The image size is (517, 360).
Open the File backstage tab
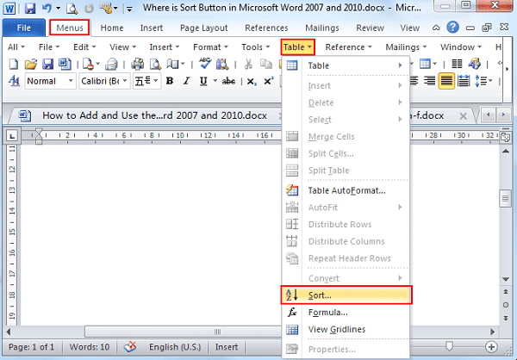click(24, 28)
